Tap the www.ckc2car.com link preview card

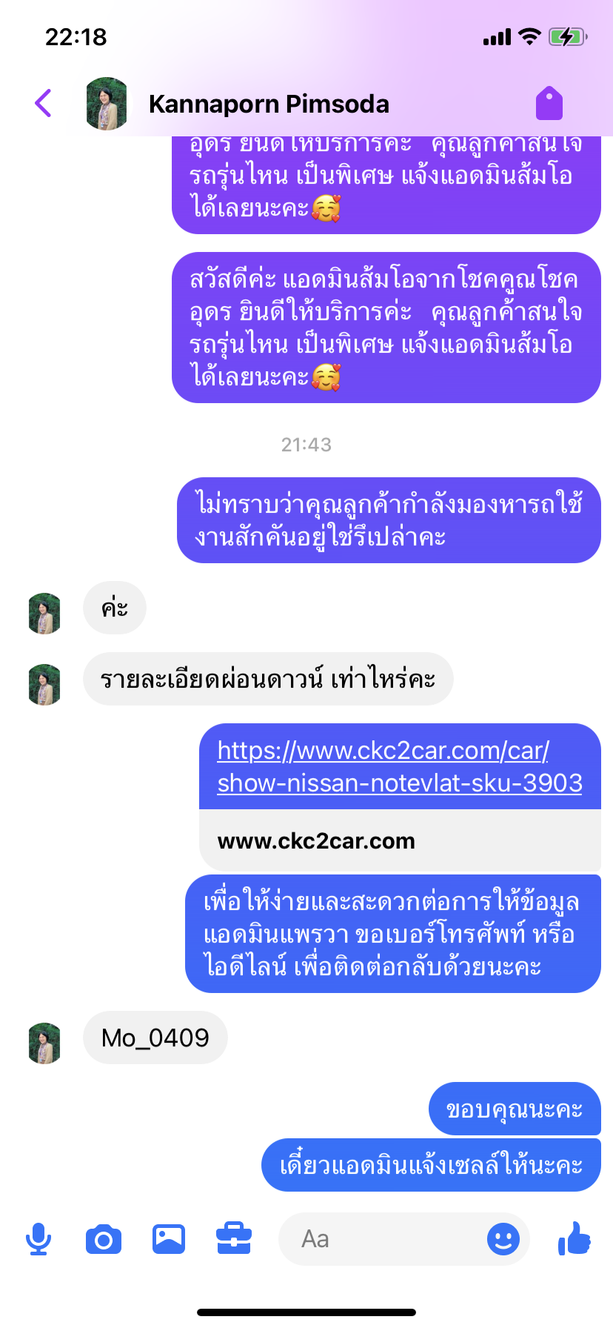pyautogui.click(x=400, y=840)
